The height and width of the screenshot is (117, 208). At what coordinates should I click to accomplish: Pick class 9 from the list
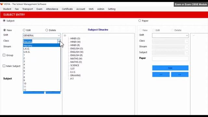[x=42, y=80]
